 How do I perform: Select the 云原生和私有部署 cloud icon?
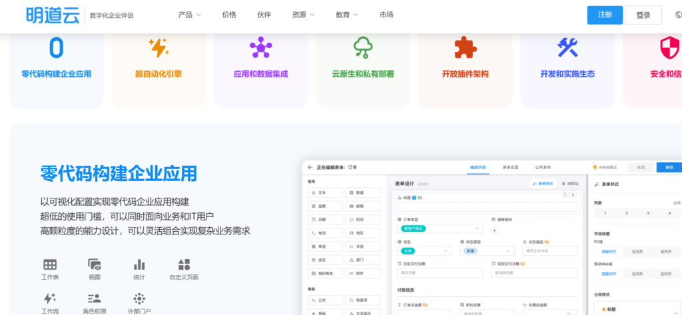pyautogui.click(x=363, y=47)
